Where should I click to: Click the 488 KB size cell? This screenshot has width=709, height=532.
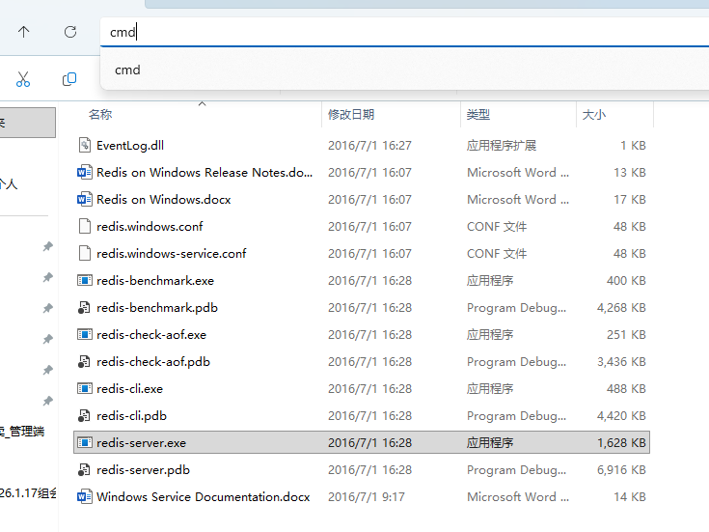626,389
